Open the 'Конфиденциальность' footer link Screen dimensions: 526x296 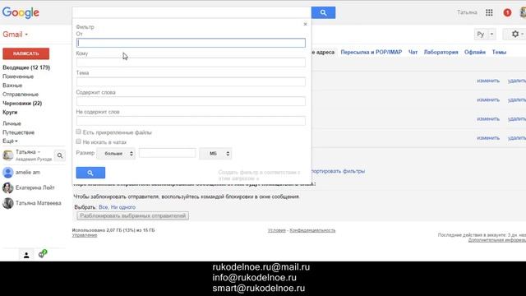312,230
